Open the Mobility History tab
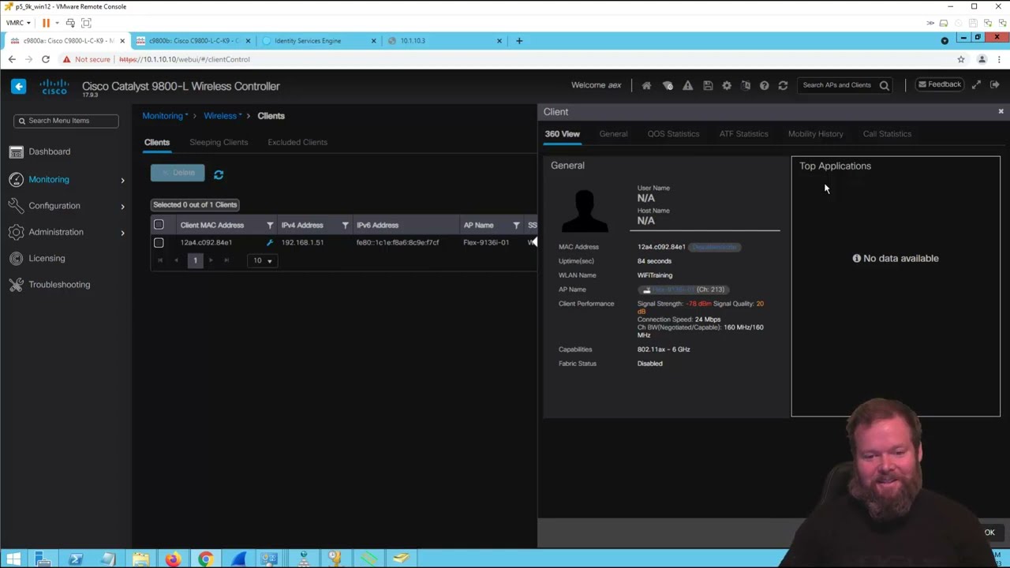The height and width of the screenshot is (568, 1010). point(815,134)
